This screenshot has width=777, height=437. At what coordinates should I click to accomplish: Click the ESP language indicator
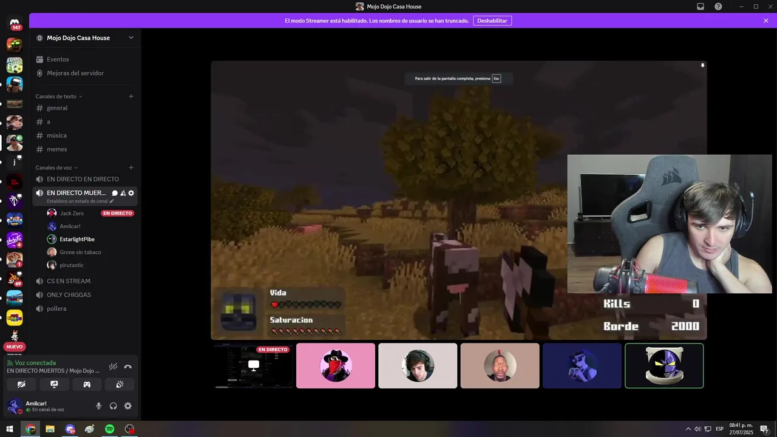tap(720, 429)
